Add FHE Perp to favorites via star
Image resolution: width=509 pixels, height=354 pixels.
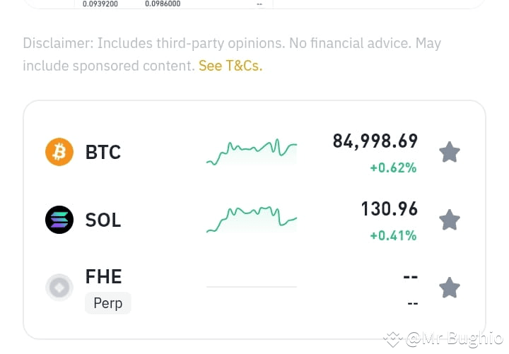(x=450, y=288)
